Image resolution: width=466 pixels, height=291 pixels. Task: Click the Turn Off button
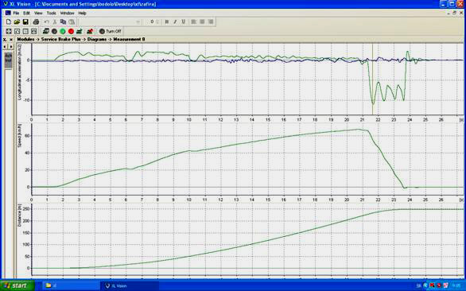pos(111,31)
